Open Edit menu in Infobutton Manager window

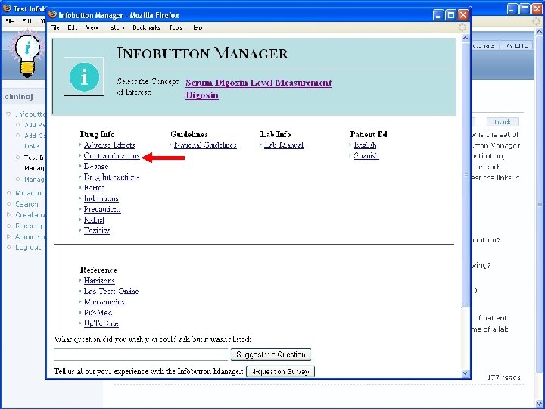pos(73,27)
